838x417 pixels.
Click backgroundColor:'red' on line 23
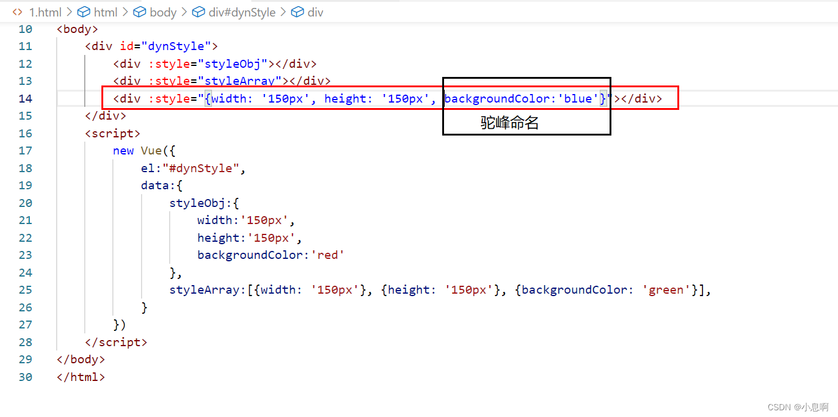(x=271, y=255)
